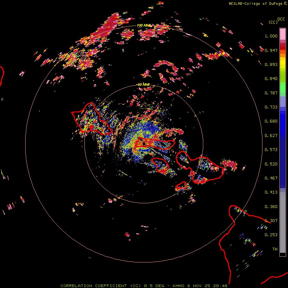This screenshot has height=288, width=288.
Task: Click the yellow band of the color bar
Action: tap(283, 63)
